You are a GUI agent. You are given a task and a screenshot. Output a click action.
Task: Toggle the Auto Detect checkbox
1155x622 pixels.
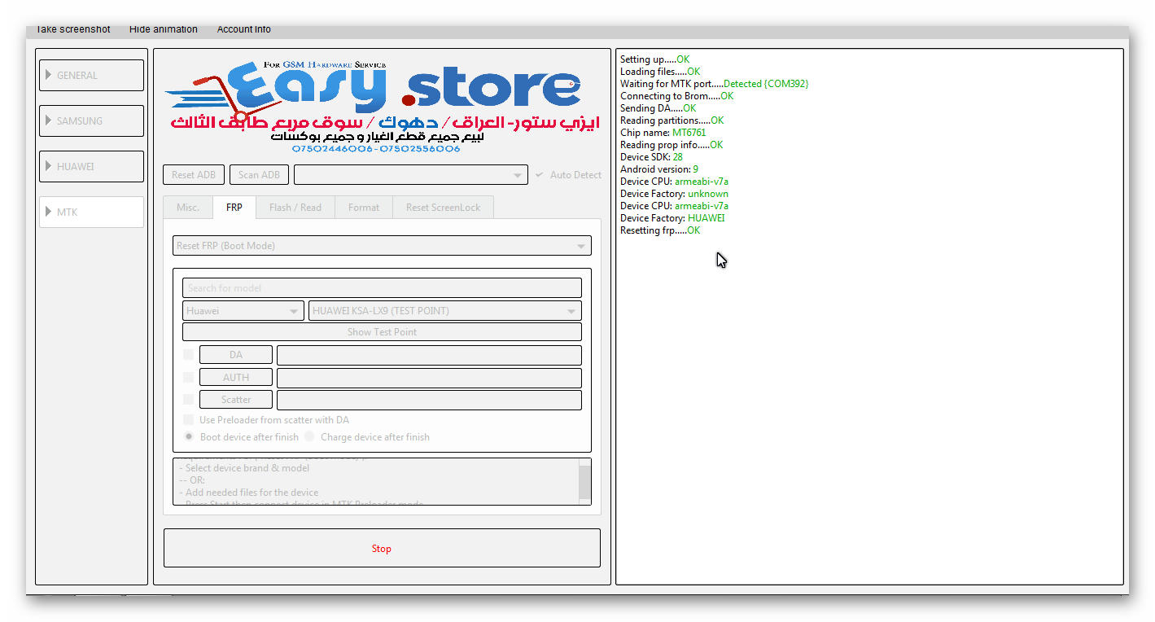click(x=540, y=175)
